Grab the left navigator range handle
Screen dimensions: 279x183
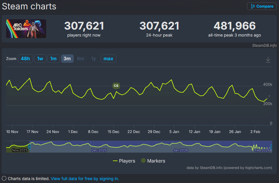[29, 147]
